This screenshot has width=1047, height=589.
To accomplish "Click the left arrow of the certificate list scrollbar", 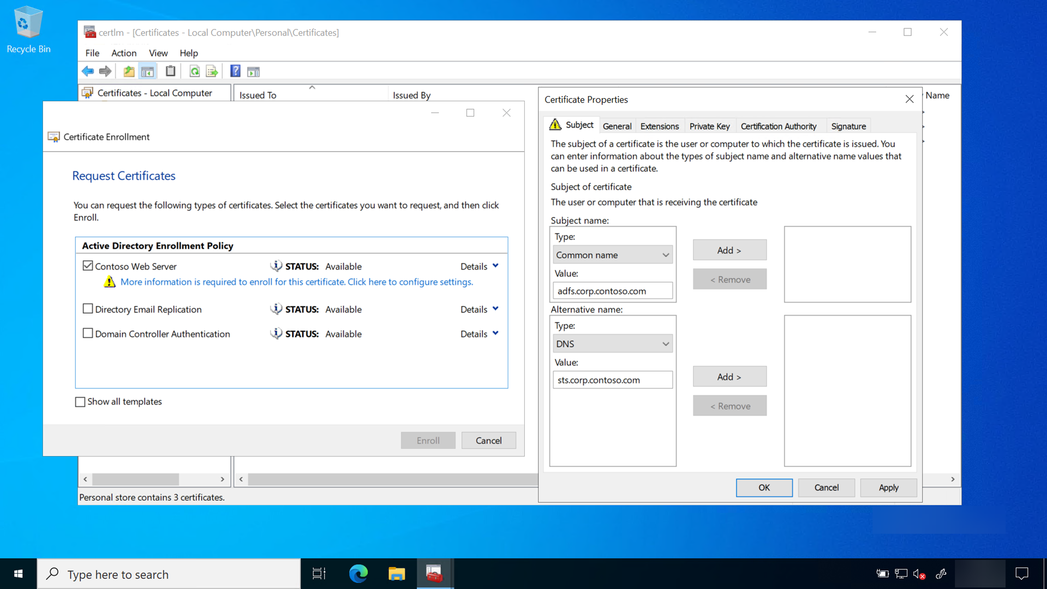I will click(241, 479).
